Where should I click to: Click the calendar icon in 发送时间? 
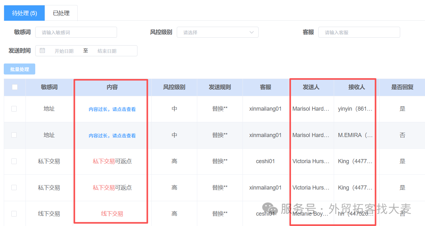pos(42,51)
